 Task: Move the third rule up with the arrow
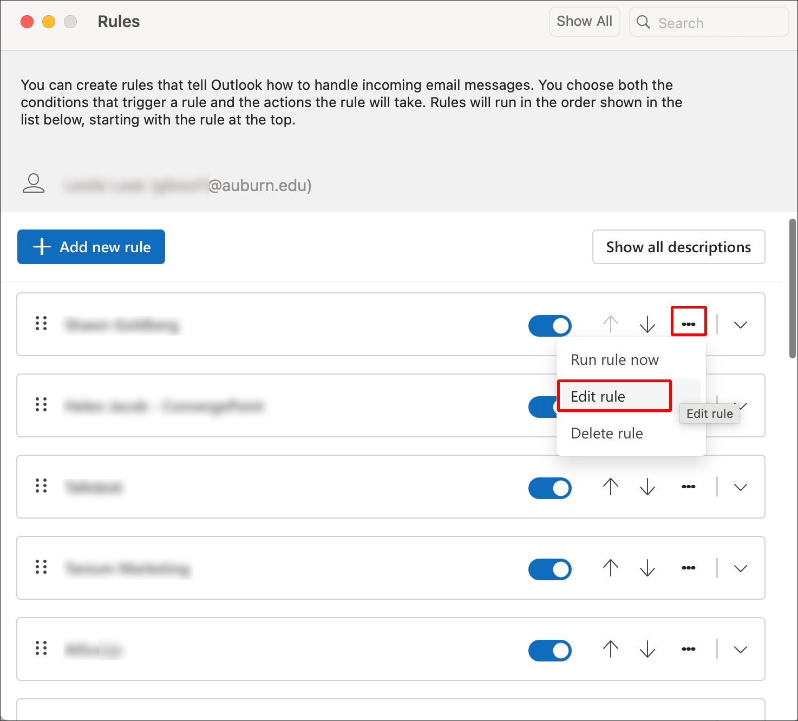(611, 487)
